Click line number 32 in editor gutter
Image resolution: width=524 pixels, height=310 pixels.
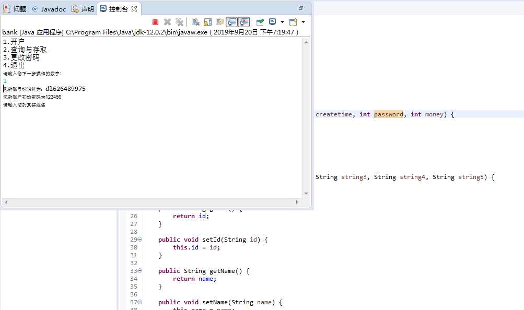coord(134,263)
